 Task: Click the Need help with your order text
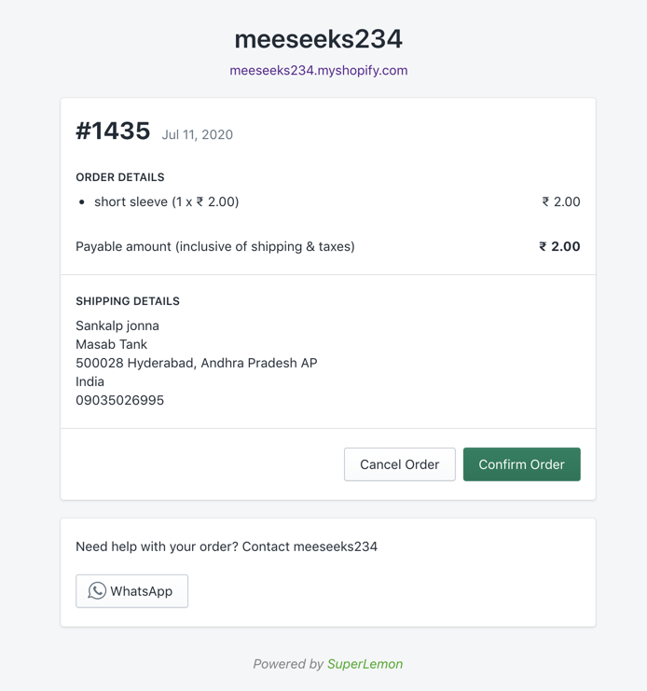click(x=227, y=546)
